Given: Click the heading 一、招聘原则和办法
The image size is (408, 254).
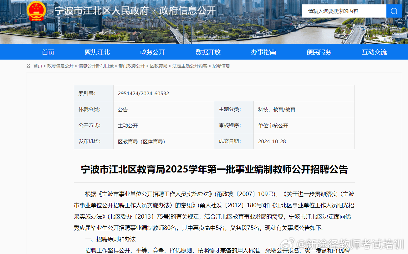Looking at the screenshot, I should click(110, 239).
